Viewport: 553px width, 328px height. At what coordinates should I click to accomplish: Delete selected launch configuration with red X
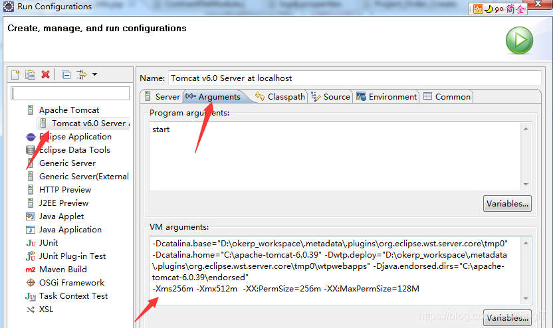tap(45, 74)
